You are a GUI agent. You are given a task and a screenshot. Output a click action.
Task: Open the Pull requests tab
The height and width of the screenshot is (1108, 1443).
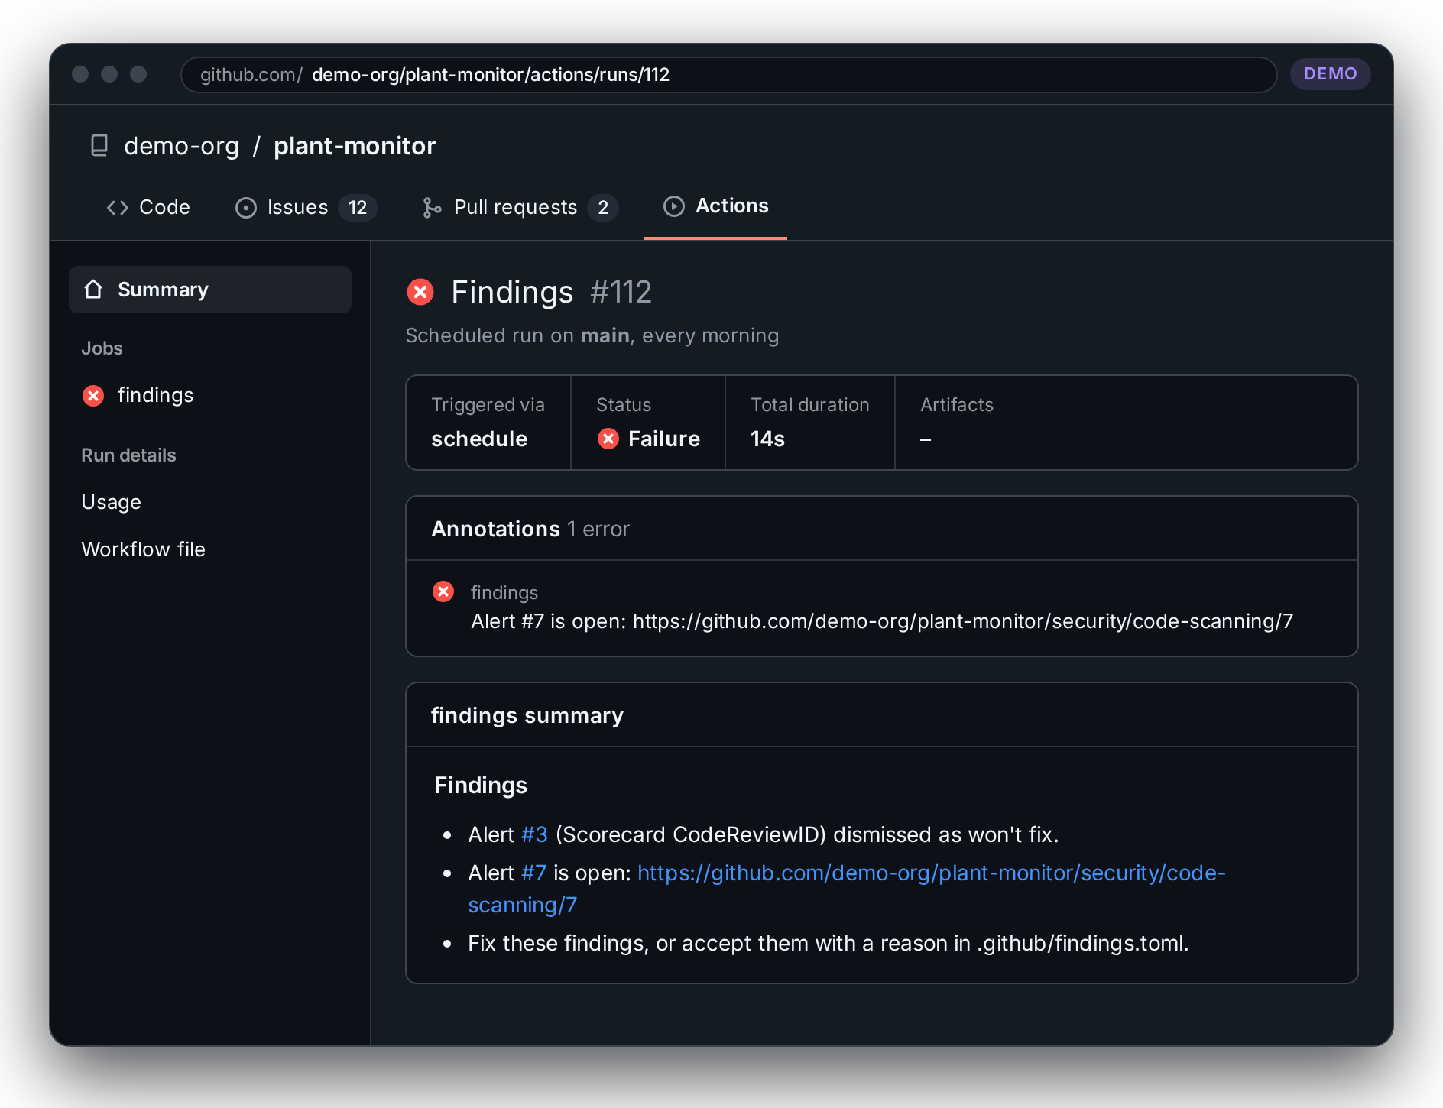point(520,207)
